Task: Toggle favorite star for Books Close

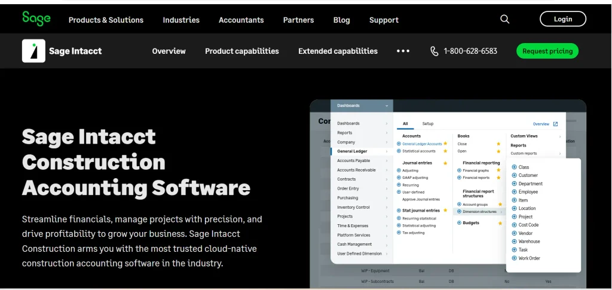Action: click(498, 144)
